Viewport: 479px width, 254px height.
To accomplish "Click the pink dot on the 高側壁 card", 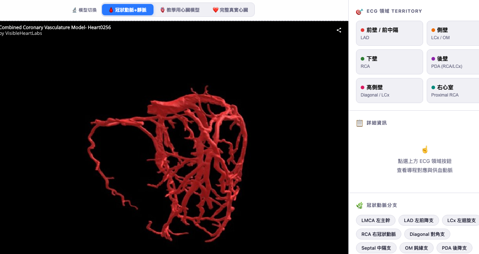I will 363,87.
